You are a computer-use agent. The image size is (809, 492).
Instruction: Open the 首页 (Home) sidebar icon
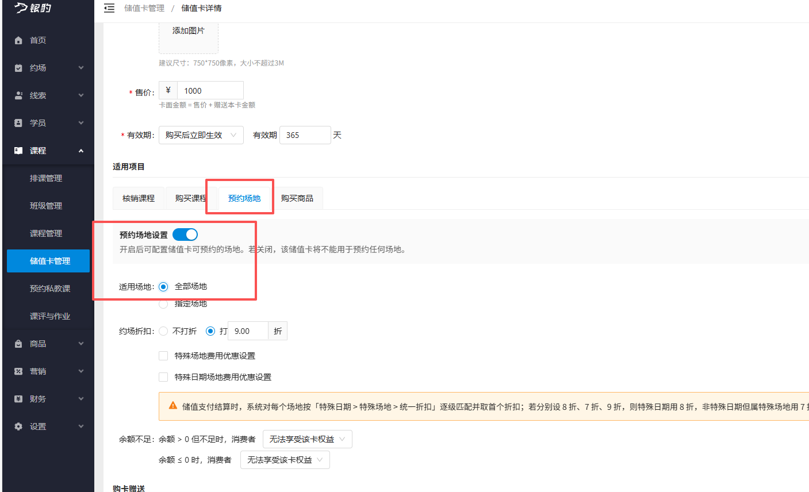point(20,40)
